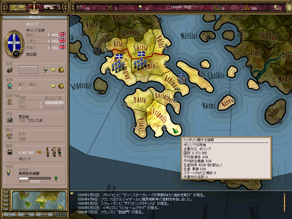Expand the message log with yellow arrow
The image size is (292, 219).
(x=72, y=194)
